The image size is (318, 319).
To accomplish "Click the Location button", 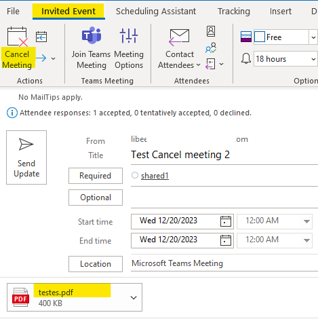I will [x=96, y=264].
